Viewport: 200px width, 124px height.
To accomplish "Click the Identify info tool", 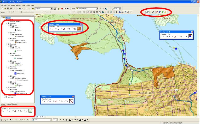I will tap(119, 12).
